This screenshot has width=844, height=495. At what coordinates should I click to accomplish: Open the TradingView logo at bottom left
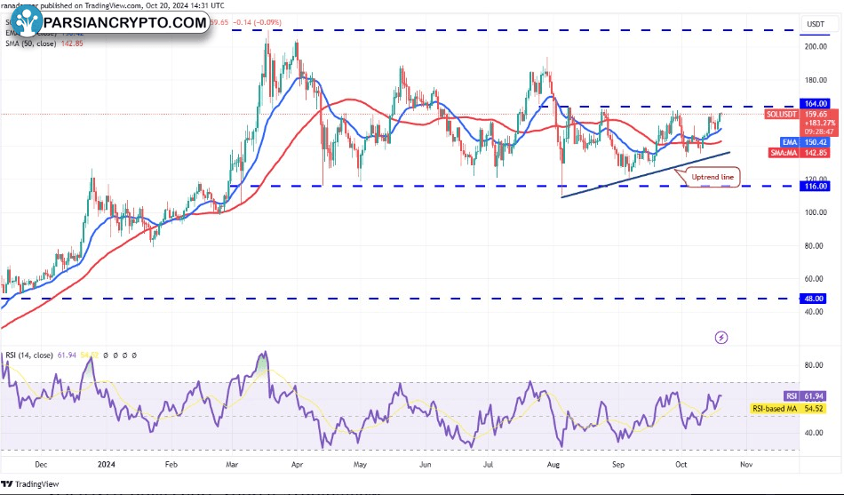[31, 483]
